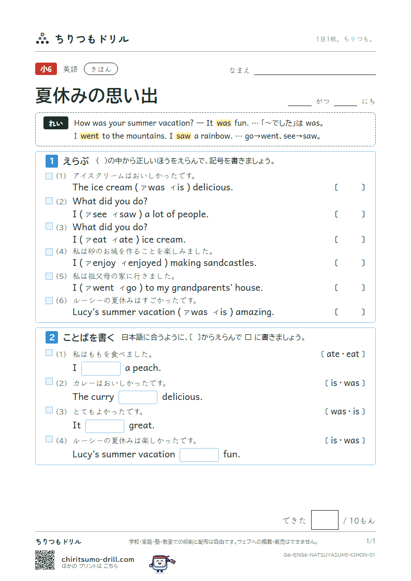411x581 pixels.
Task: Click the answer bracket for 'was / is amazing'
Action: [350, 312]
